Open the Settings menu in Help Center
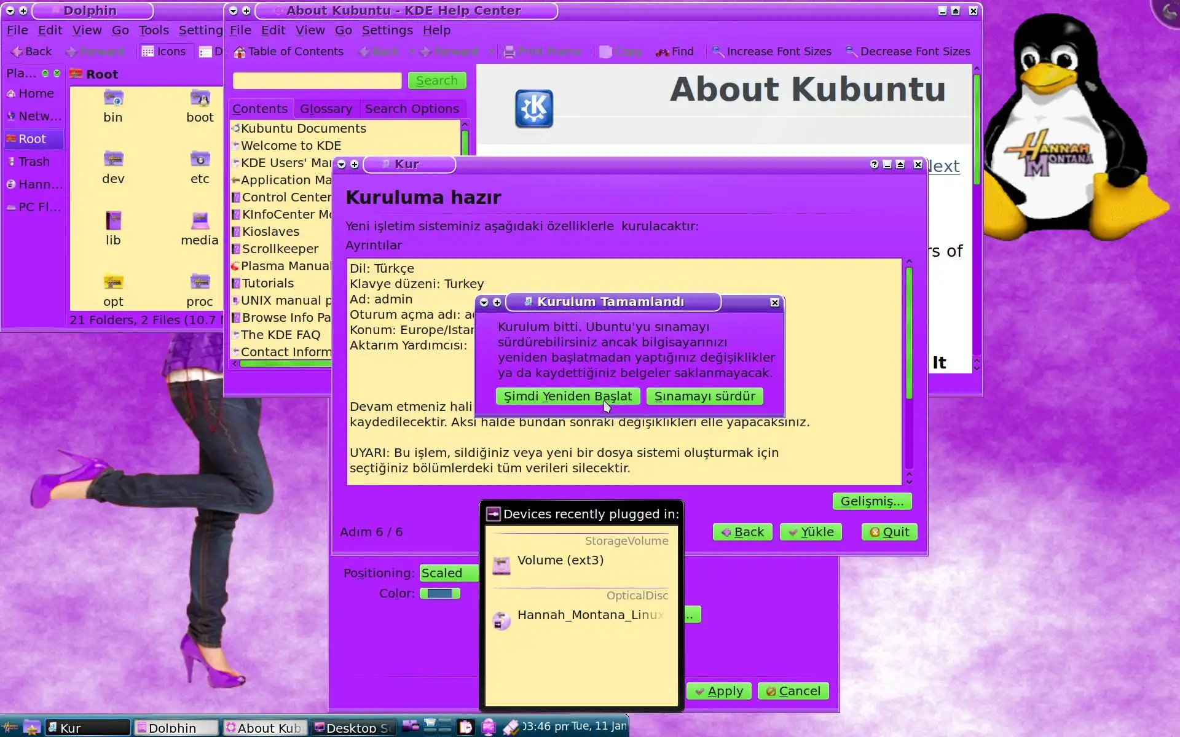The height and width of the screenshot is (737, 1180). pos(387,30)
